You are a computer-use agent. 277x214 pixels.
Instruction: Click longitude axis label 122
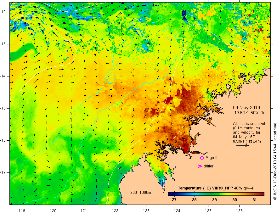[115, 211]
